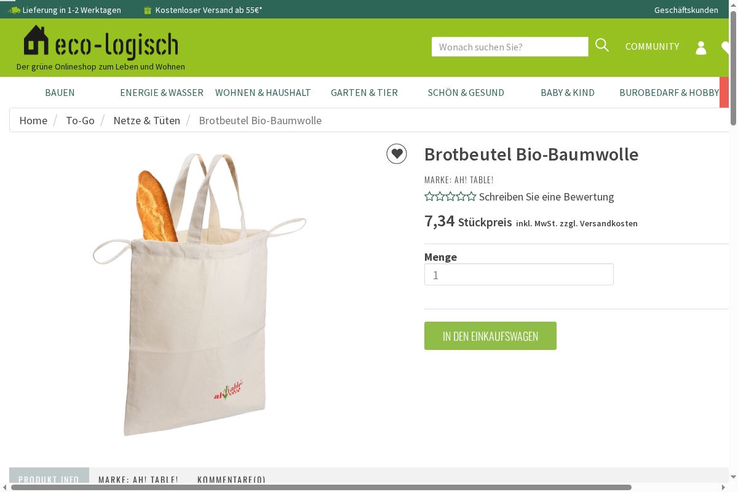Open the user account icon
738x492 pixels.
click(x=701, y=47)
